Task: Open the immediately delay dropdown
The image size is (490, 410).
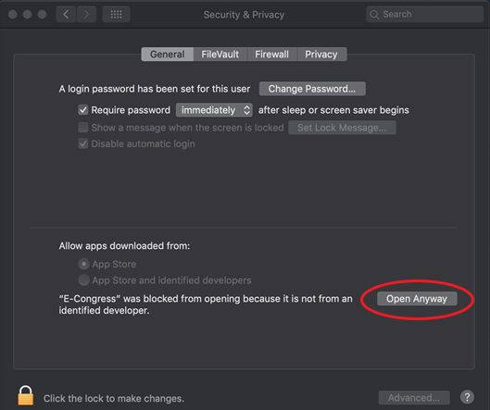Action: click(214, 110)
